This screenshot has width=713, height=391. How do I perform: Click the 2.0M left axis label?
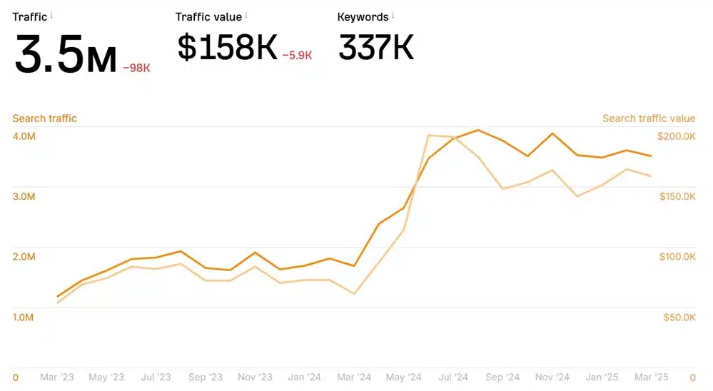pos(24,257)
